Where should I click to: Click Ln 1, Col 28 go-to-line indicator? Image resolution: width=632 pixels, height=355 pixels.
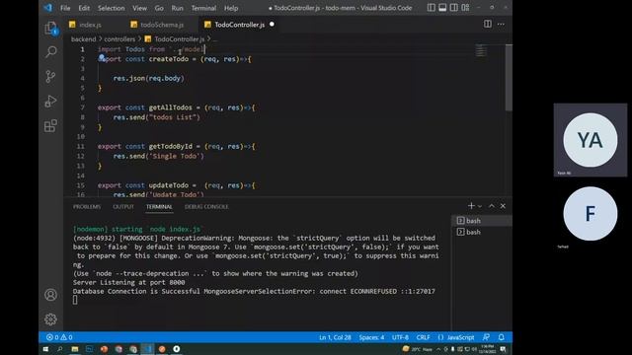[335, 337]
